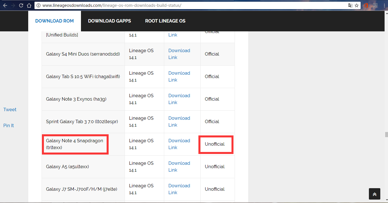Image resolution: width=388 pixels, height=203 pixels.
Task: Click Lineage OS 14.1 in Tab S 10.5 row
Action: click(141, 76)
